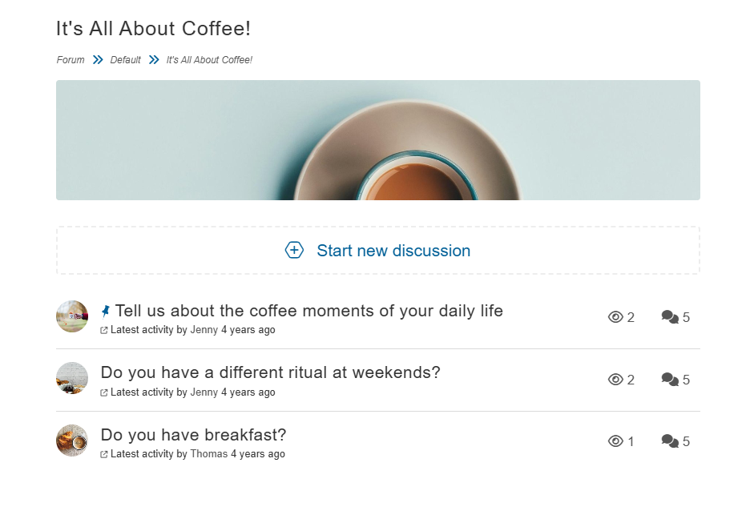Screen dimensions: 750x527
Task: Click the pin icon on the coffee moments thread
Action: (106, 312)
